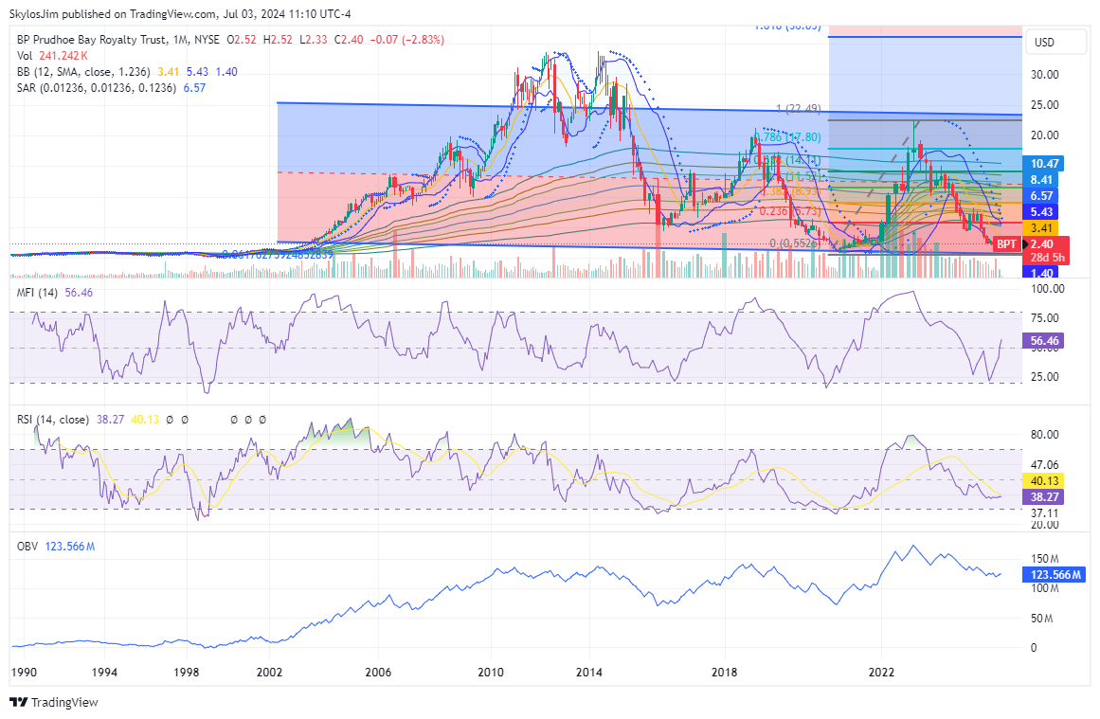The height and width of the screenshot is (719, 1100).
Task: Click the 80.00 label on RSI axis
Action: 1045,435
